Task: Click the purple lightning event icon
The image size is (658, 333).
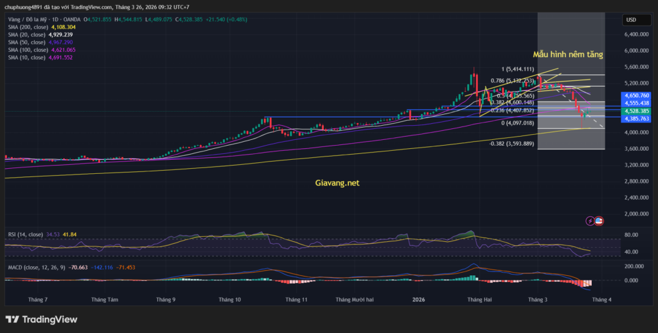Action: [590, 221]
